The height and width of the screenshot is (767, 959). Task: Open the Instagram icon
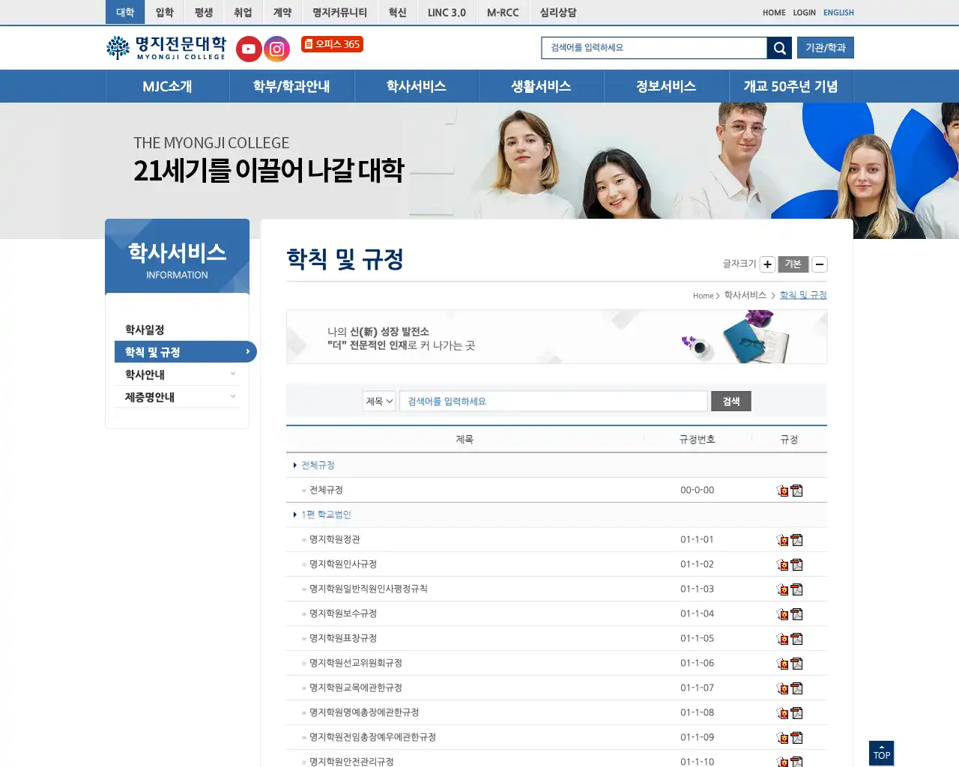pos(277,49)
